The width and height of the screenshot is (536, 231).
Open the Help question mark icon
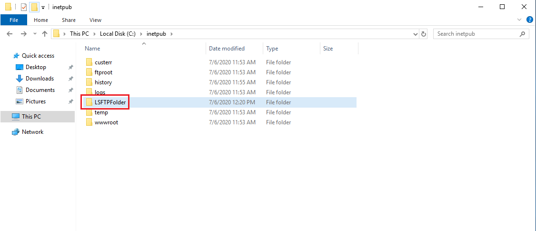point(529,20)
